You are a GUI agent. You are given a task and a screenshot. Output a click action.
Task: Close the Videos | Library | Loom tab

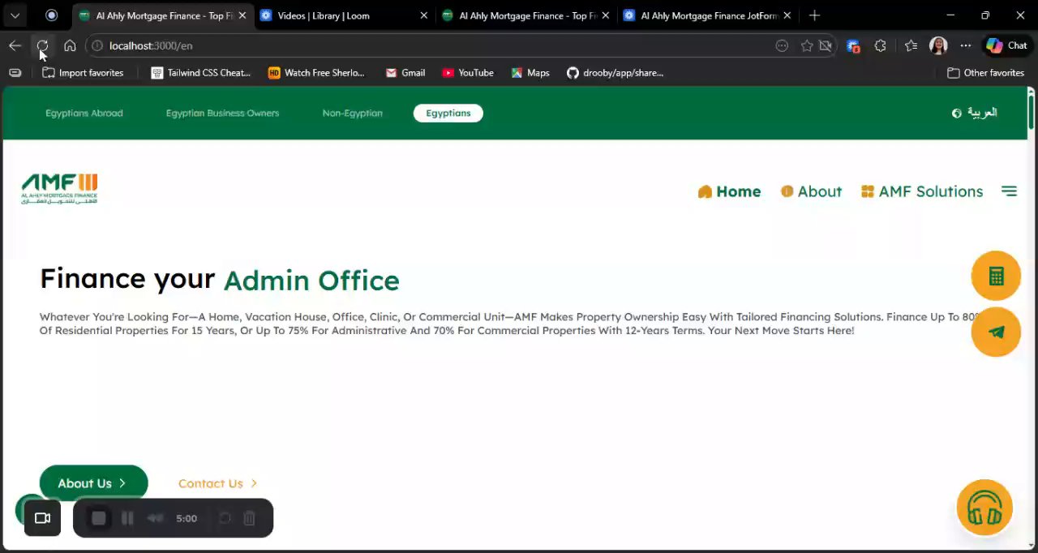pyautogui.click(x=423, y=15)
